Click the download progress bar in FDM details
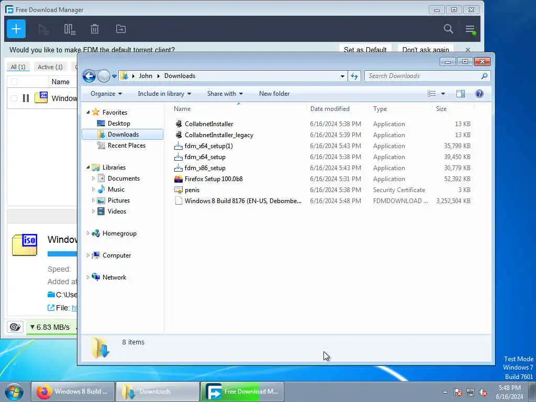The height and width of the screenshot is (402, 536). pos(62,254)
